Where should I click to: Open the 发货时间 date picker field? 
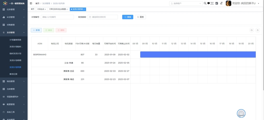click(x=103, y=17)
